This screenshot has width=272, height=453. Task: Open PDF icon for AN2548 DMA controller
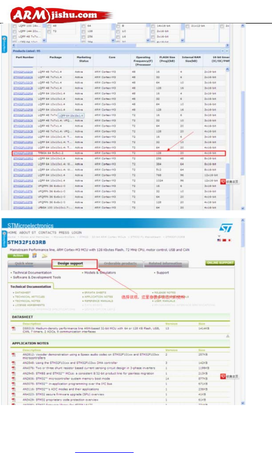pyautogui.click(x=14, y=363)
